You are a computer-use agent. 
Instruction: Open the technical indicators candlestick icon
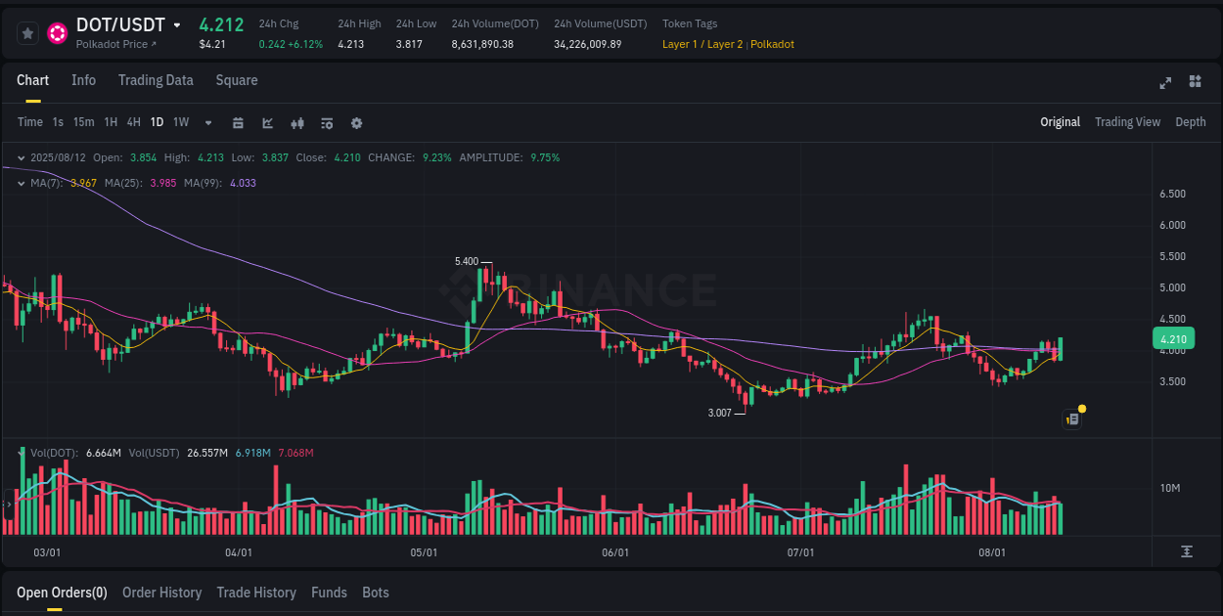point(297,123)
